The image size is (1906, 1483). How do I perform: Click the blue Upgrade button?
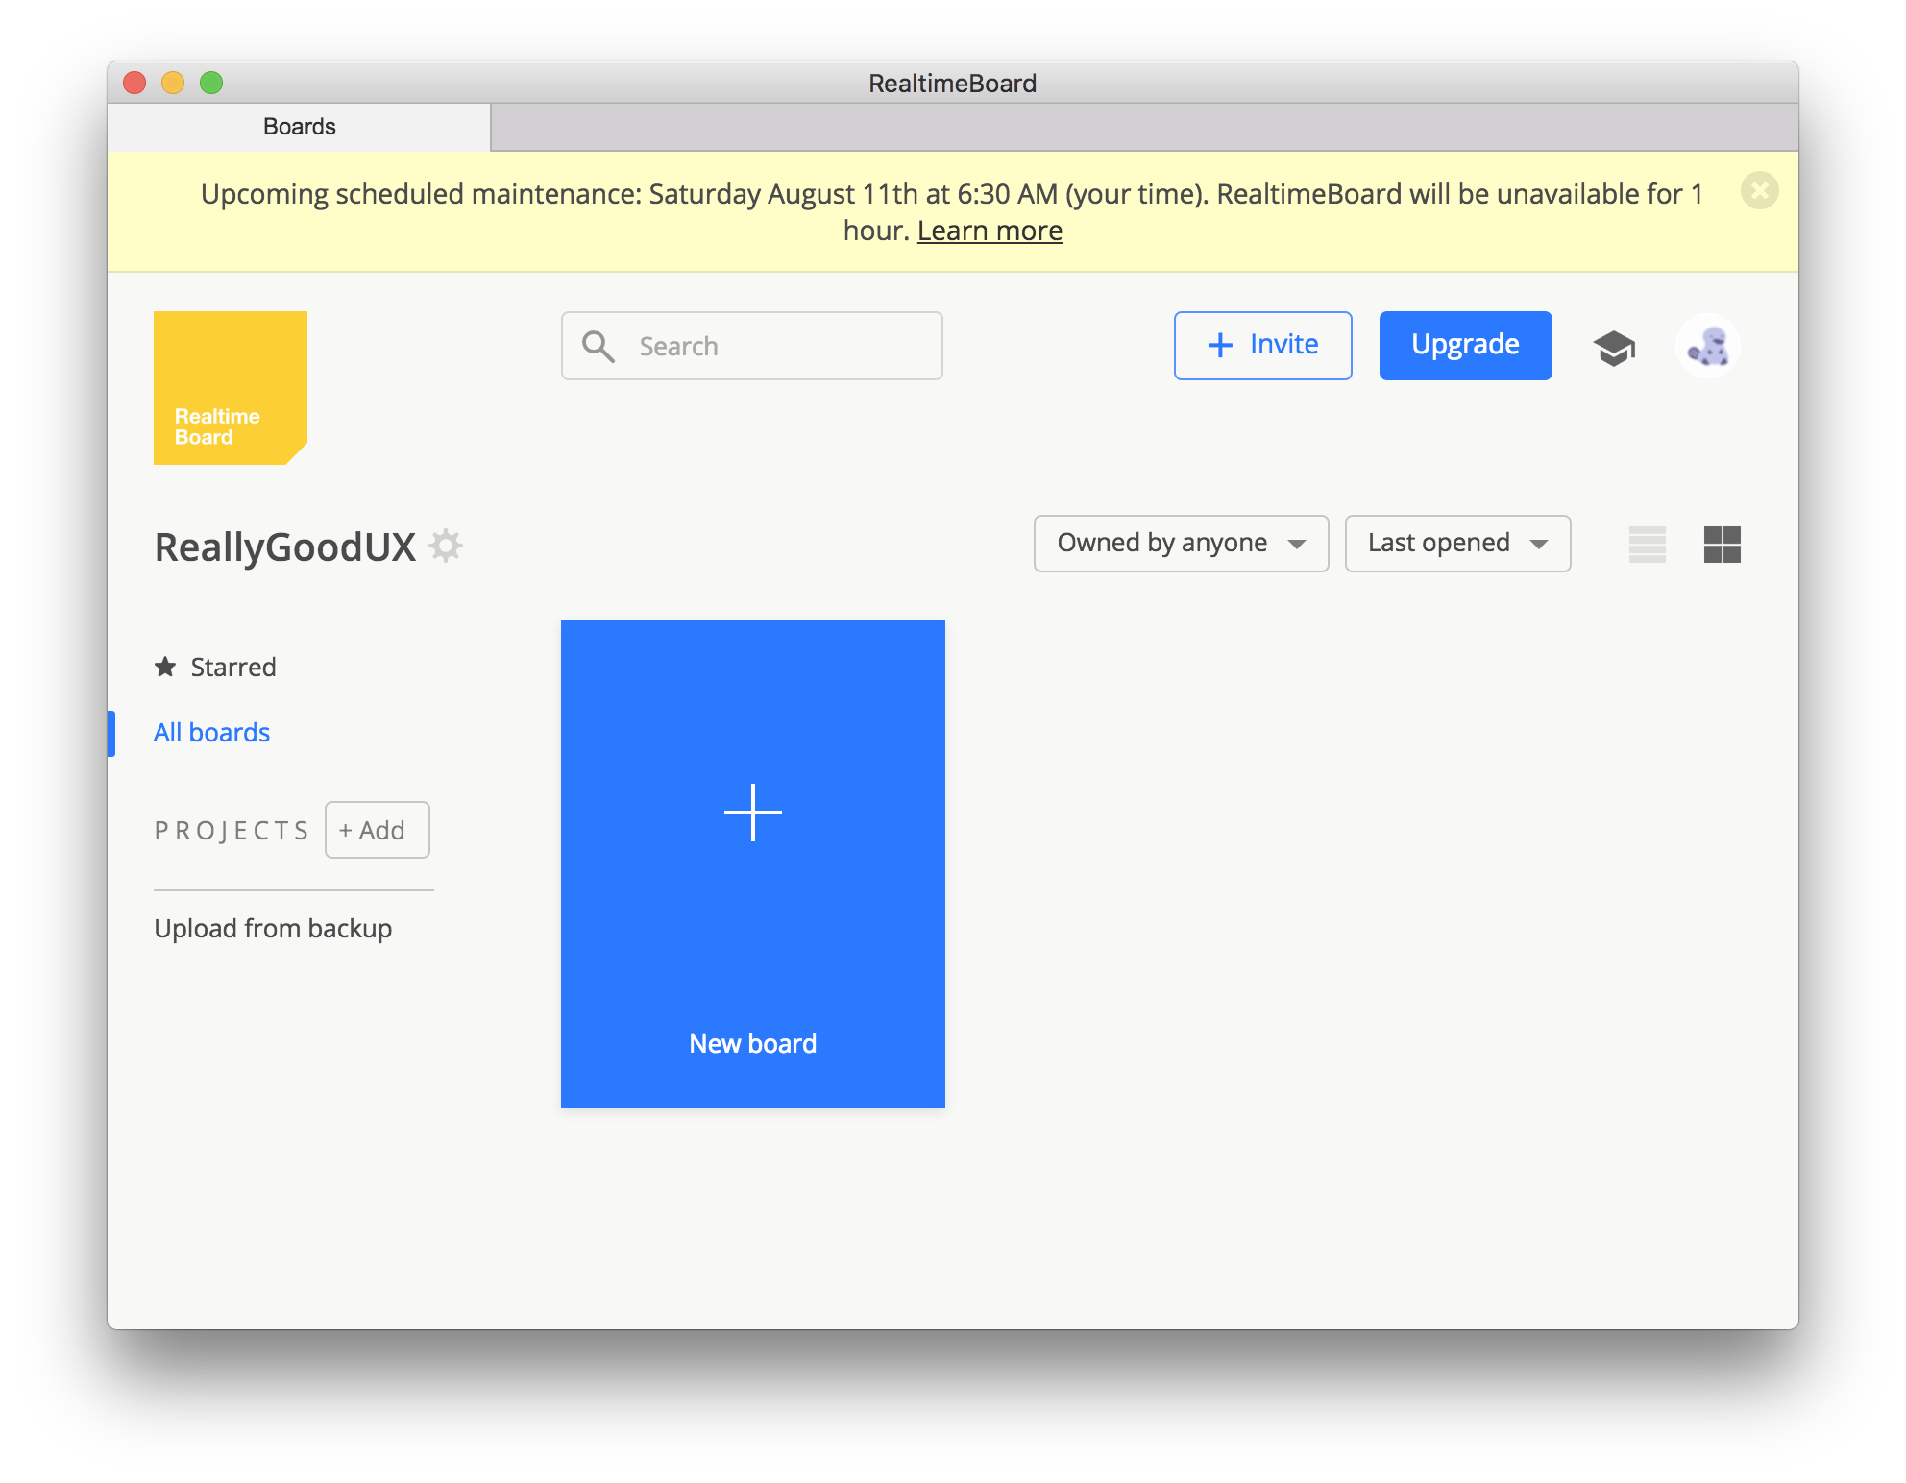coord(1466,346)
